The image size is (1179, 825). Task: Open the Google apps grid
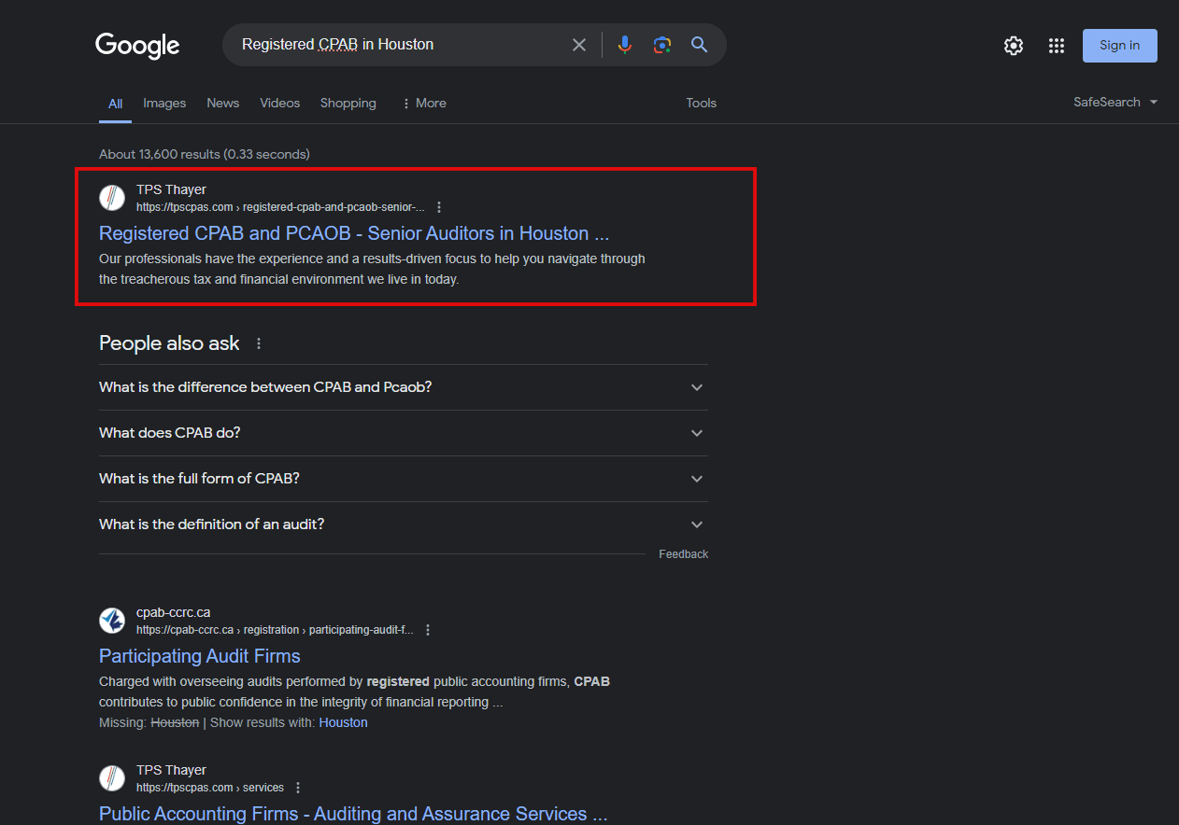pos(1057,46)
